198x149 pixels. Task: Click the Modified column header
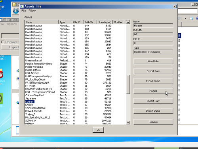tap(120, 22)
